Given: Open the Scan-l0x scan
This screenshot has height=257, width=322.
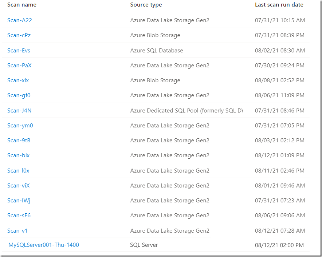Looking at the screenshot, I should coord(18,171).
